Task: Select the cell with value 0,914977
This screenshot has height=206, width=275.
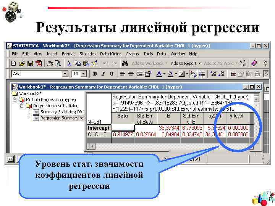Action: pos(123,135)
